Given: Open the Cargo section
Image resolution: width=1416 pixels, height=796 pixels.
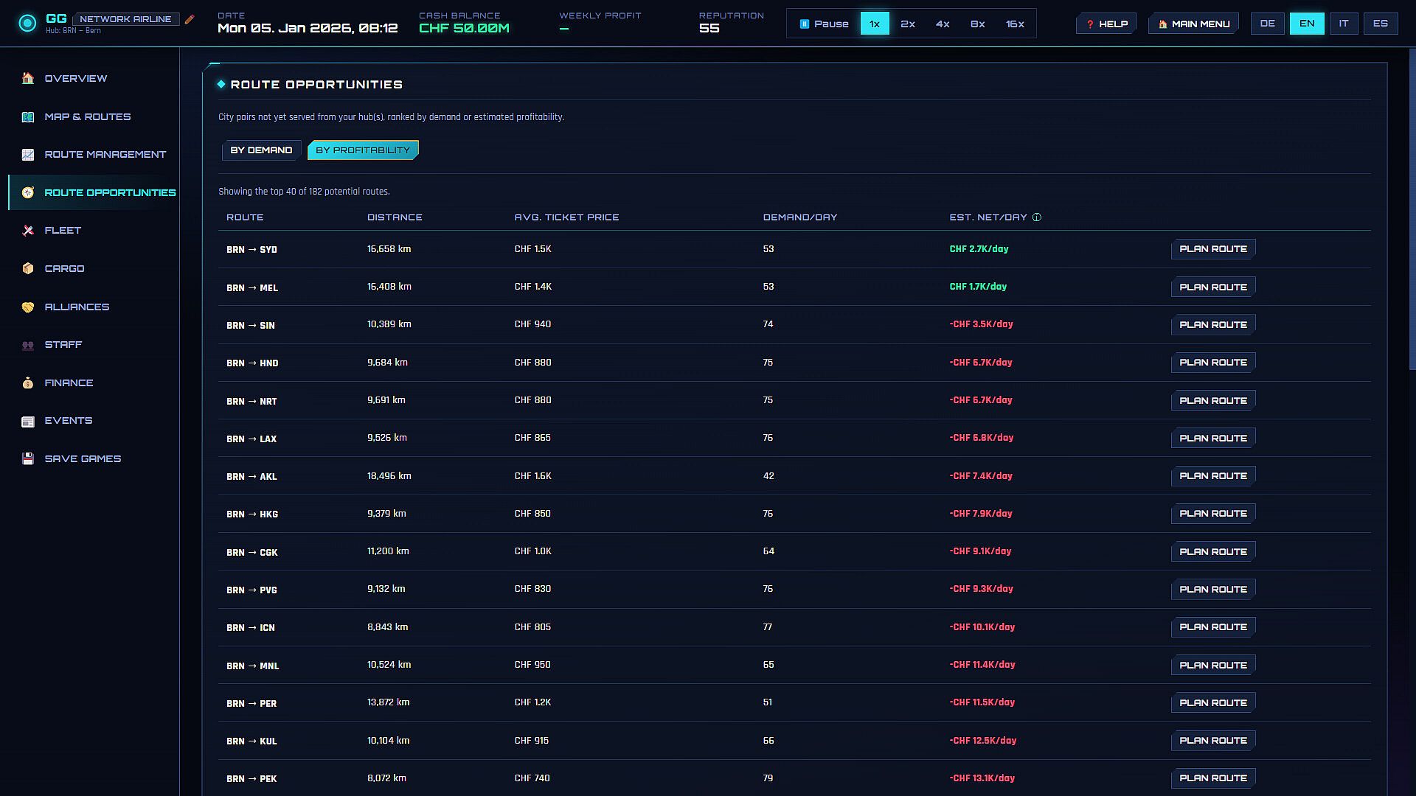Looking at the screenshot, I should tap(94, 268).
